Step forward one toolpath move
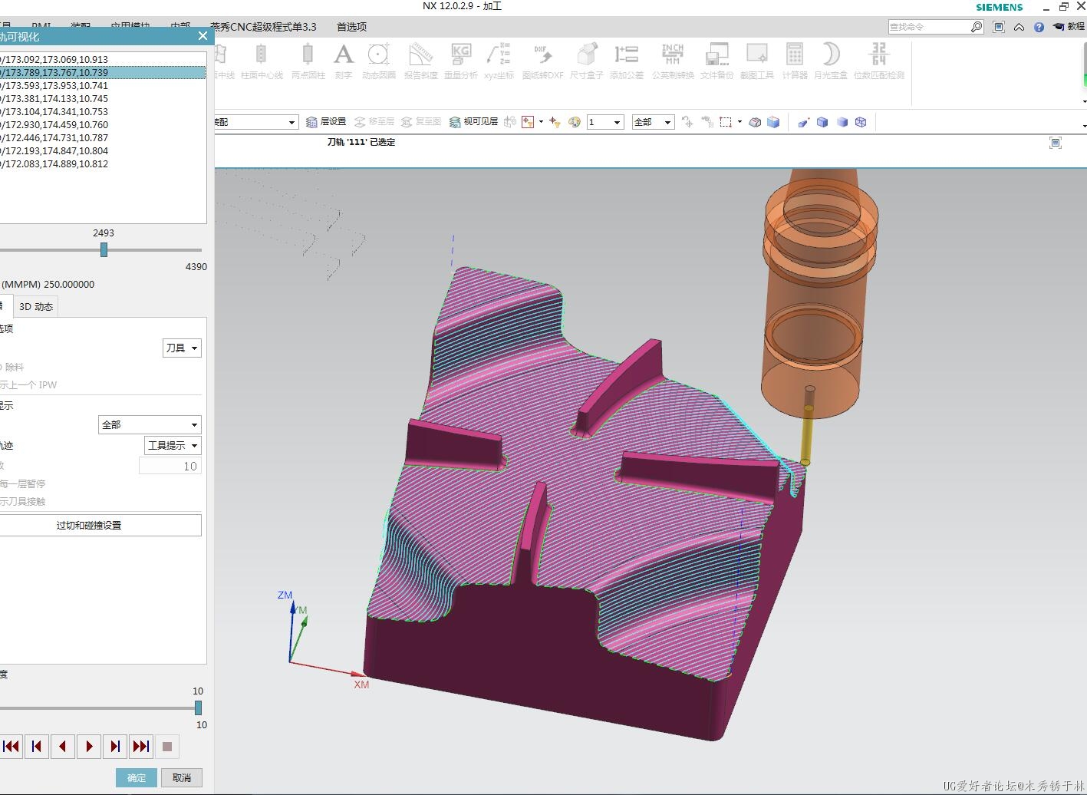 point(115,746)
